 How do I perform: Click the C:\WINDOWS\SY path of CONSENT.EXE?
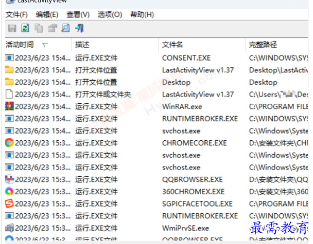pyautogui.click(x=279, y=58)
